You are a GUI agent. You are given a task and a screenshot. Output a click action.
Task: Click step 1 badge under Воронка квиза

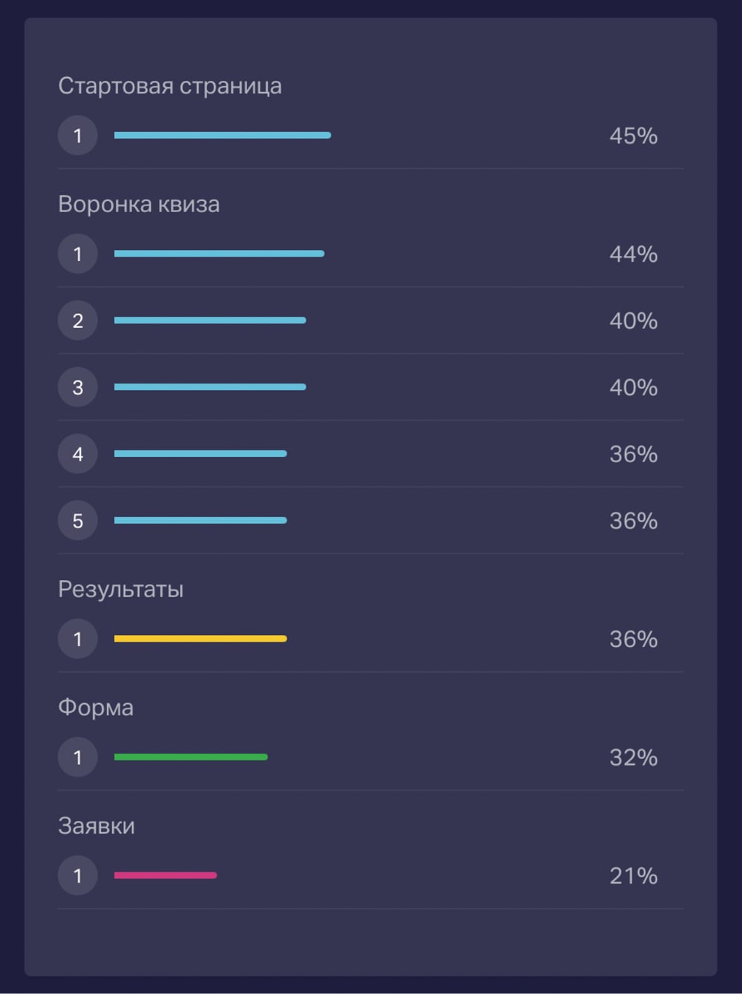click(78, 254)
